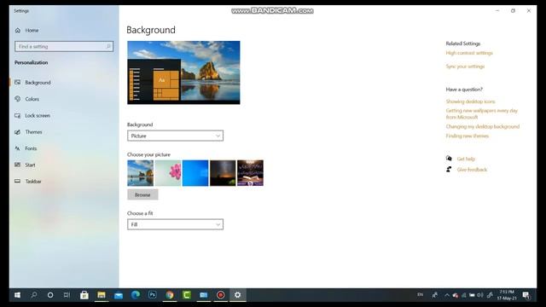
Task: Click the volume speaker tray icon
Action: coord(480,295)
